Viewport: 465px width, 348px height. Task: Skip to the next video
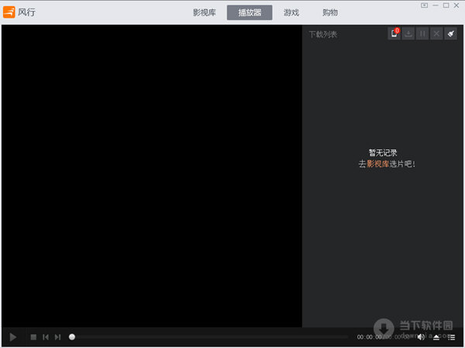(57, 337)
